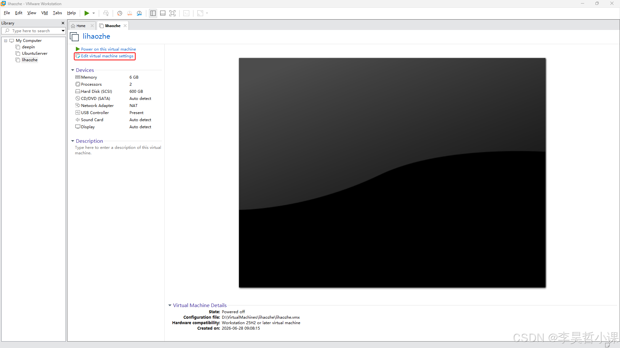Image resolution: width=620 pixels, height=348 pixels.
Task: Click the console view toolbar icon
Action: click(x=186, y=13)
